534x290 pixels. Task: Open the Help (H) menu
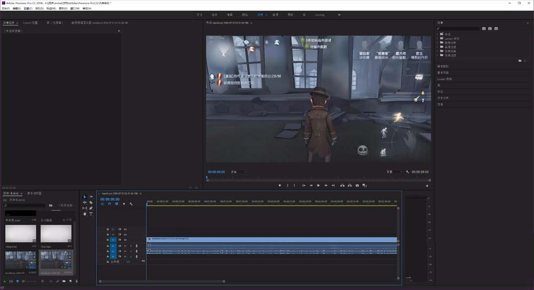(87, 8)
